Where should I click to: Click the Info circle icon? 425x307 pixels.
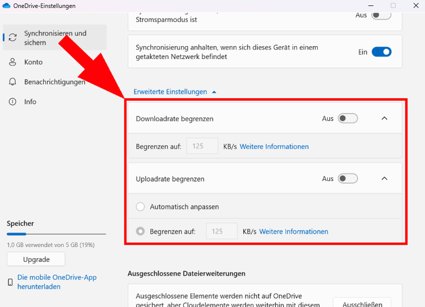pyautogui.click(x=12, y=101)
